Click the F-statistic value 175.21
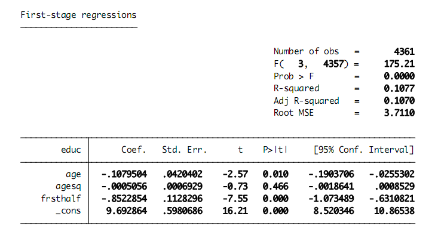The width and height of the screenshot is (438, 232). click(399, 64)
